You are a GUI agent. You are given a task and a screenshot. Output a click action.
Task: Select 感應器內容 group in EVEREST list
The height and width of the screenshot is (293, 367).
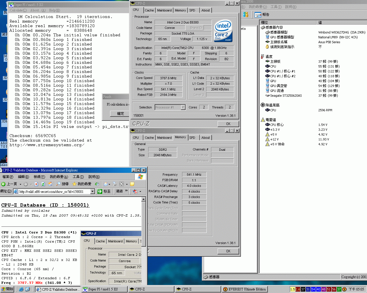point(272,27)
